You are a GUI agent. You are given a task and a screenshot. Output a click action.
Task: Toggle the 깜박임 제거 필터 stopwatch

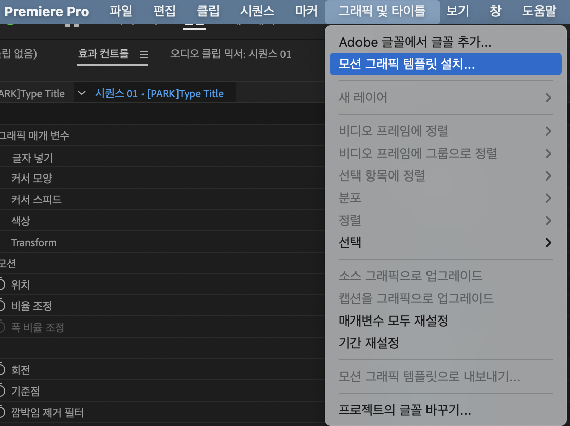pos(2,412)
